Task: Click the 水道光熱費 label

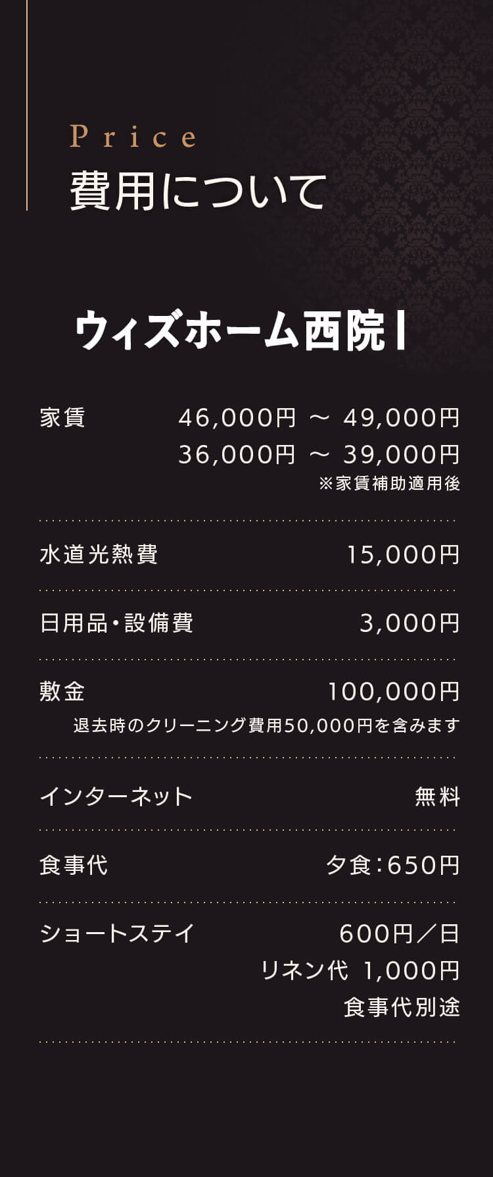Action: click(99, 555)
